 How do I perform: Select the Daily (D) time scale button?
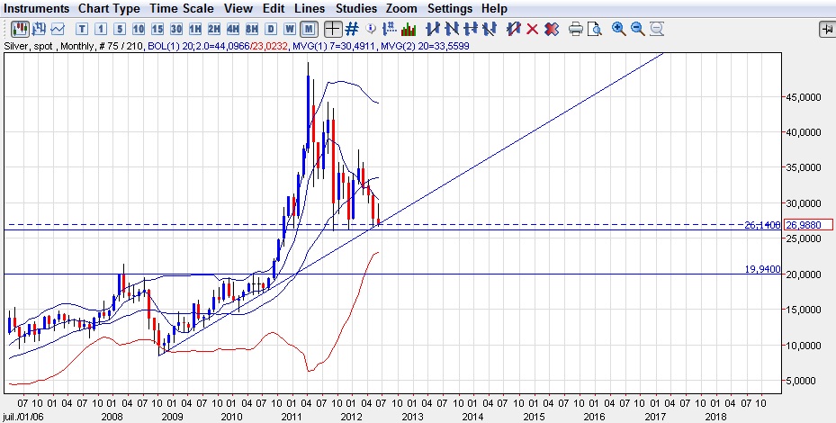(x=271, y=29)
